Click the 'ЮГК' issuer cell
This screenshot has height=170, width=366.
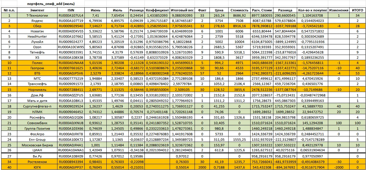[37, 167]
